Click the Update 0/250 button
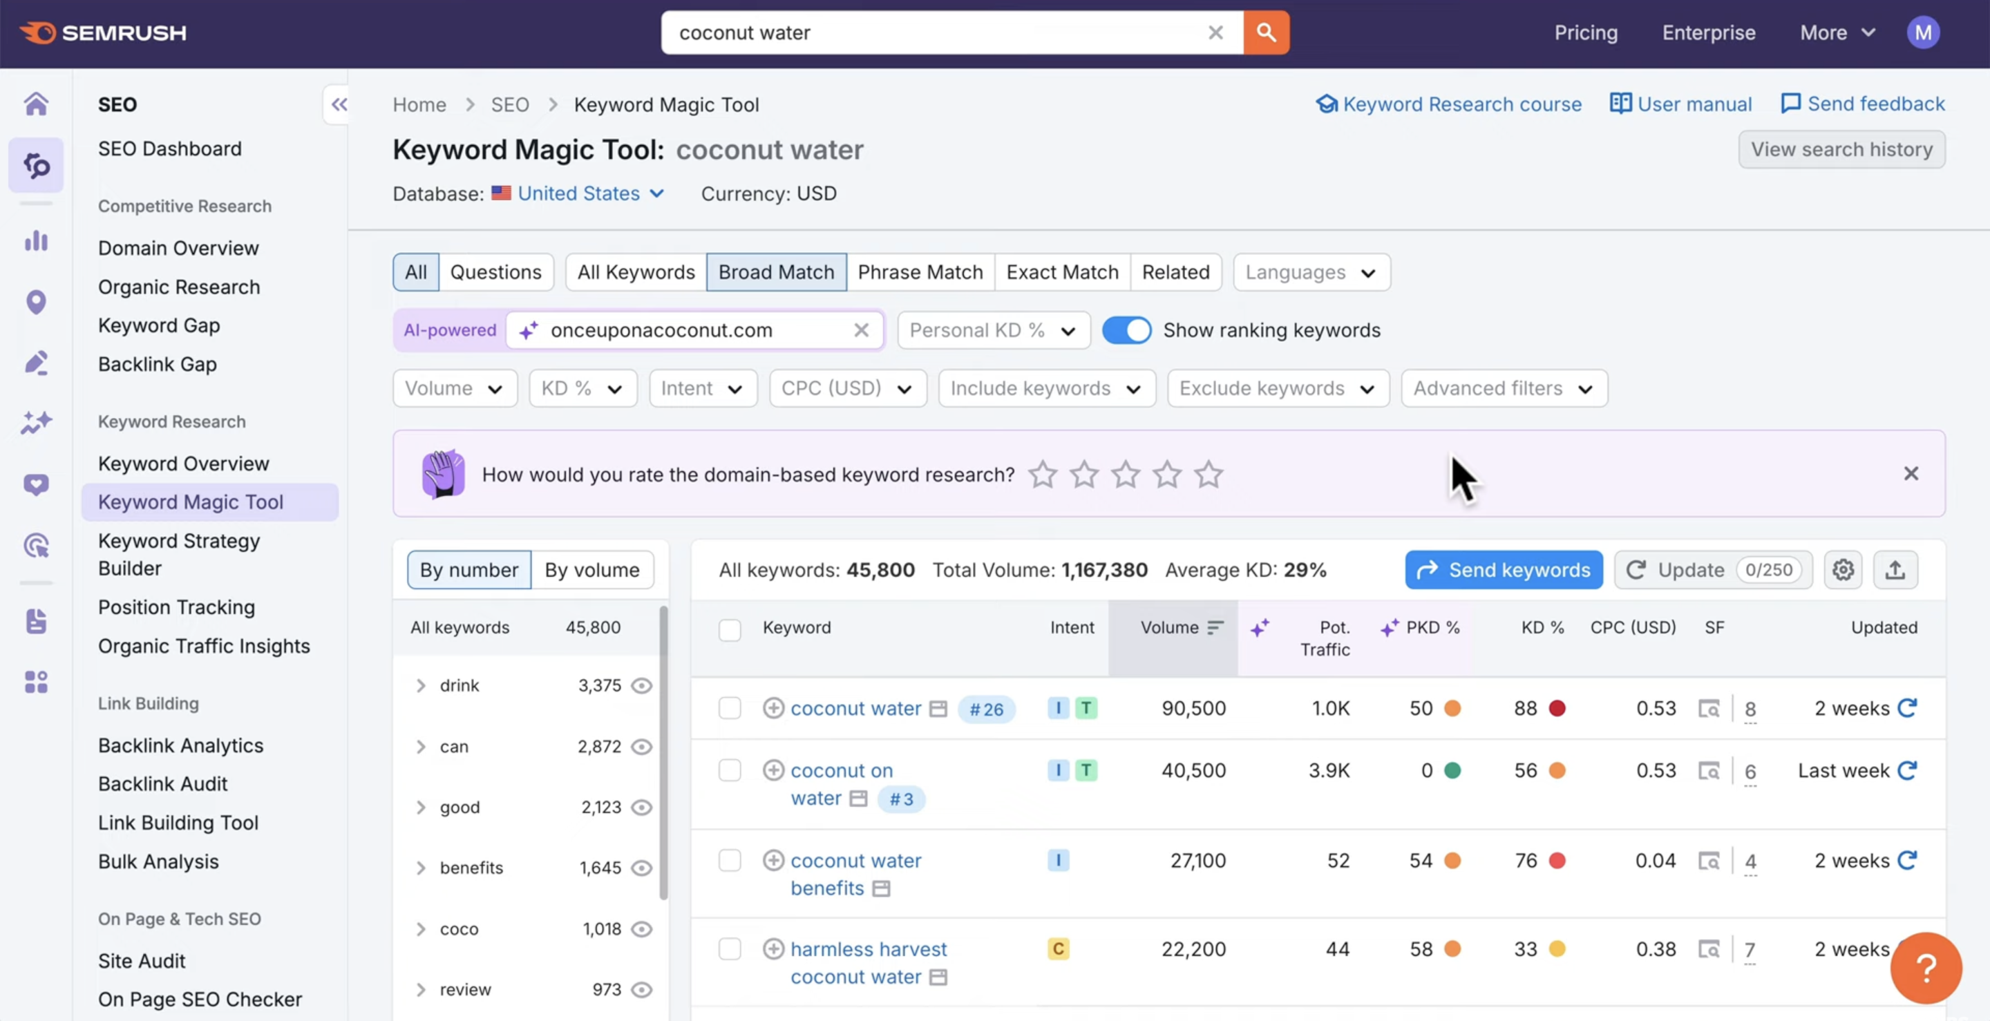The image size is (1990, 1021). pos(1713,570)
